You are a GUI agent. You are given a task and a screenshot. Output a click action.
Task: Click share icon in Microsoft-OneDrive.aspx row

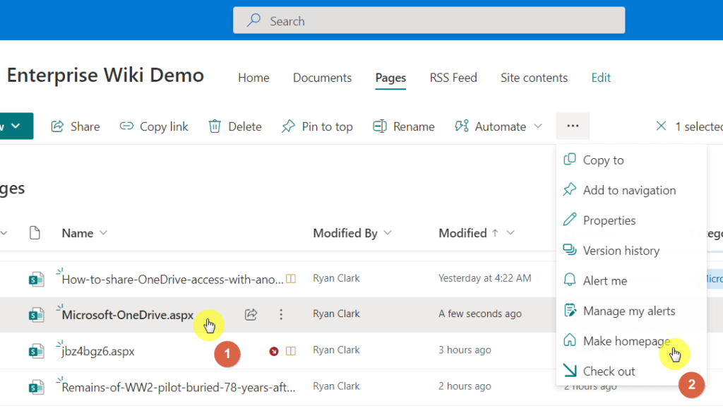[x=251, y=314]
